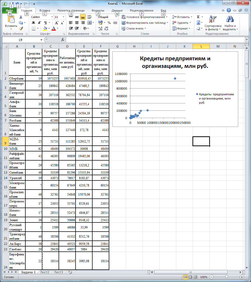Open the font size 11 dropdown

coord(63,17)
